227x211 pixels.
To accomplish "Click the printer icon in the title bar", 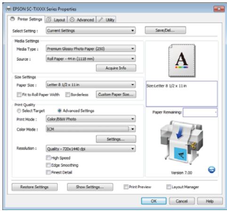I will (x=8, y=9).
